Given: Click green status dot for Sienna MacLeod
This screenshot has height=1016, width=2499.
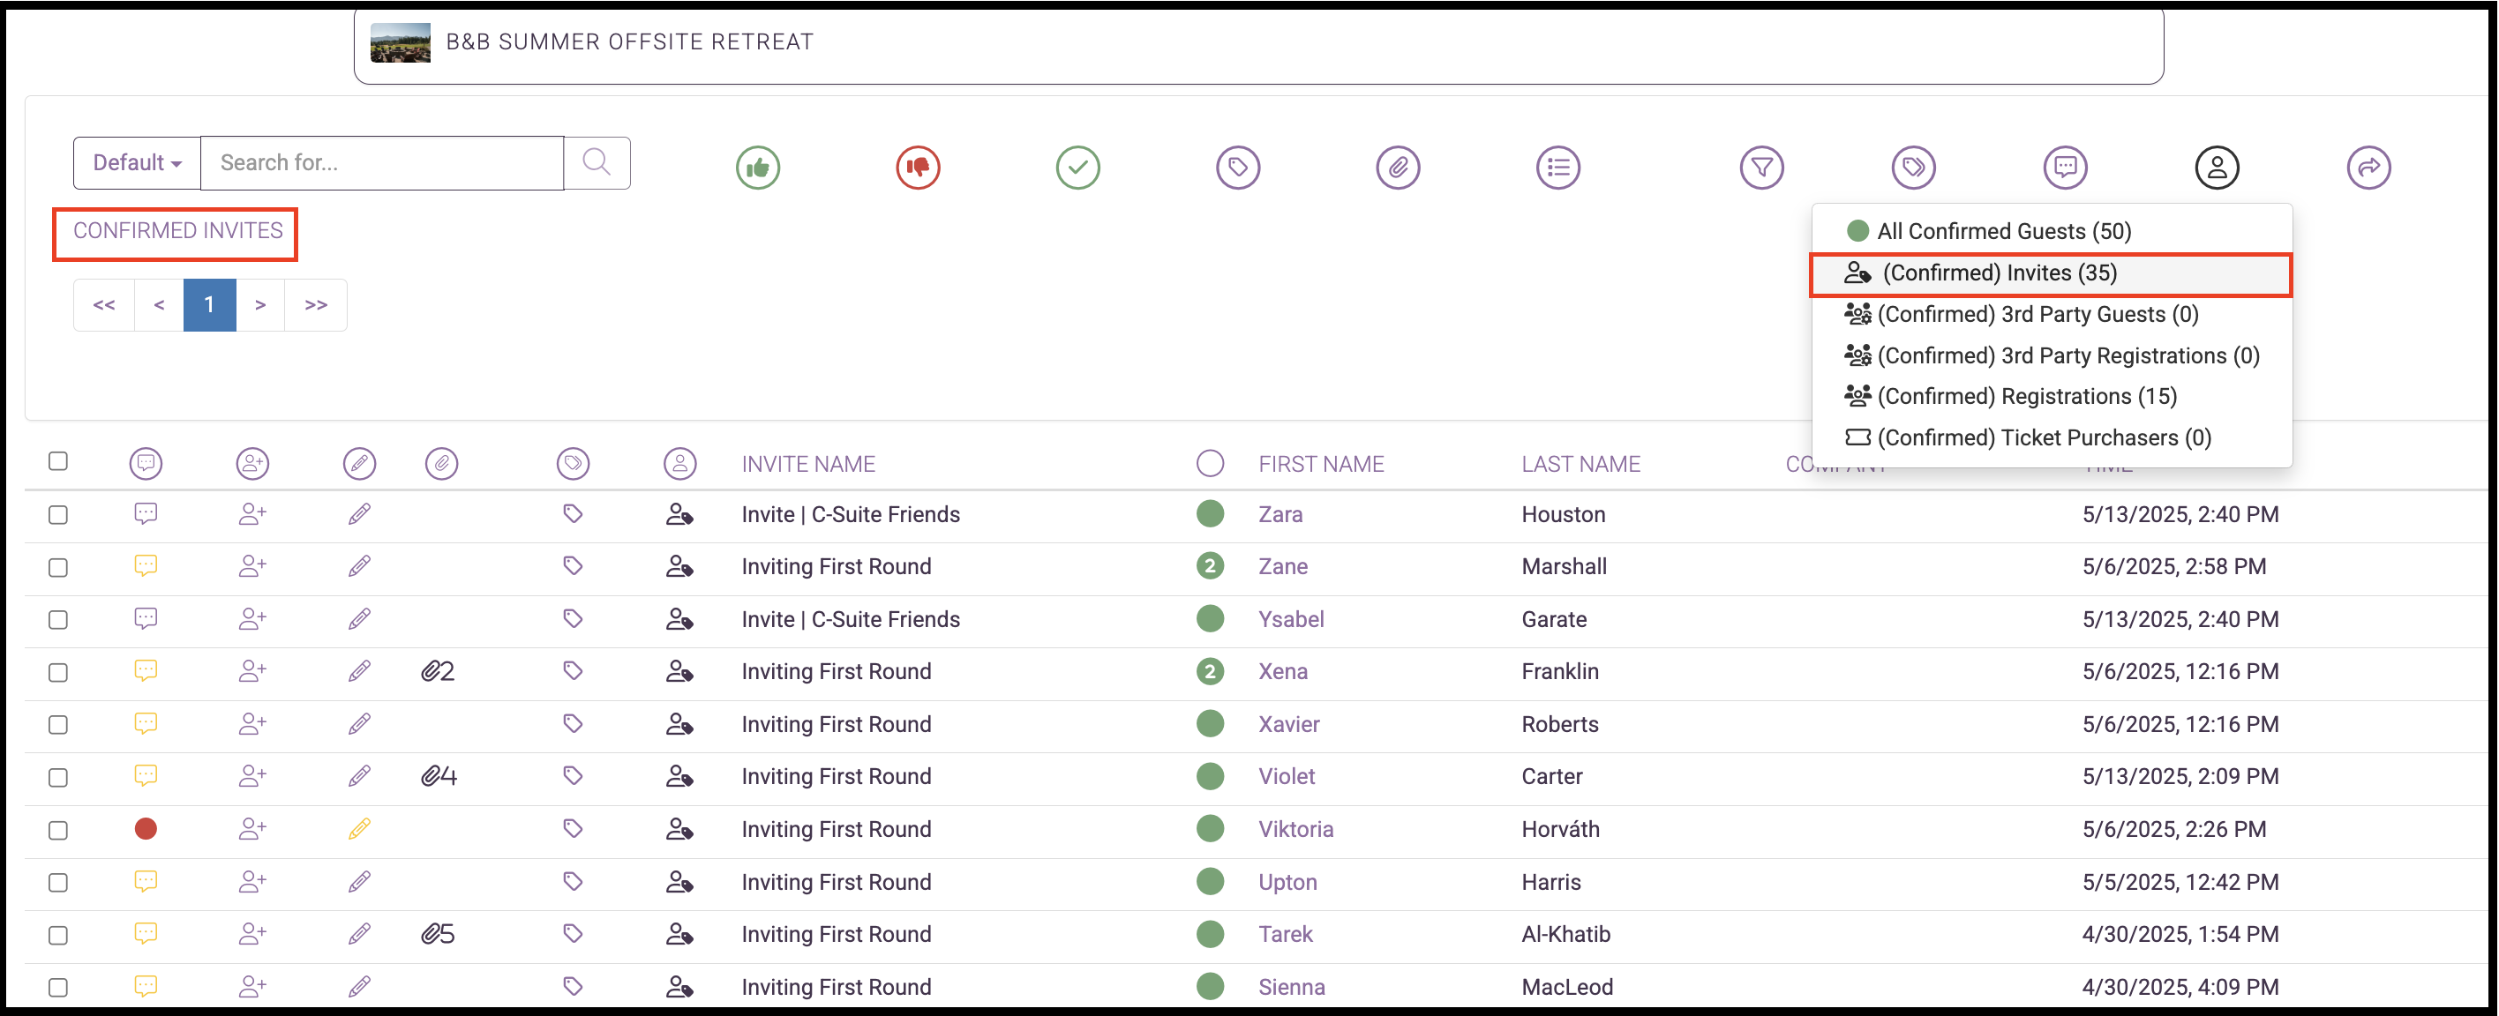Looking at the screenshot, I should (1210, 986).
